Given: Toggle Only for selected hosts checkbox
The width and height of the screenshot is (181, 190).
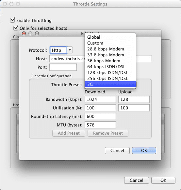Looking at the screenshot, I should (16, 28).
